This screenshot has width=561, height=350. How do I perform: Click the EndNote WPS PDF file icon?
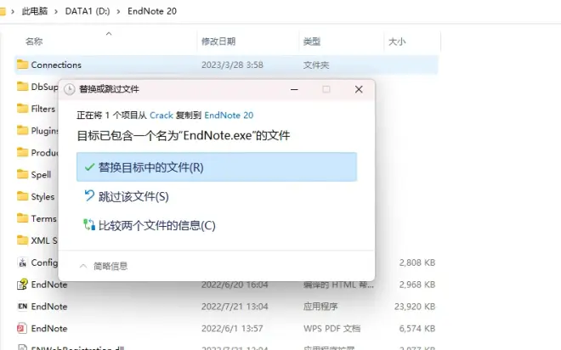pos(22,328)
